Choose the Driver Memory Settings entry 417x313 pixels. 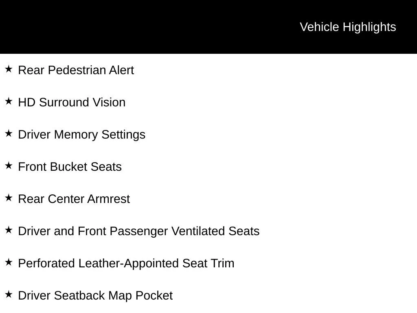point(81,135)
